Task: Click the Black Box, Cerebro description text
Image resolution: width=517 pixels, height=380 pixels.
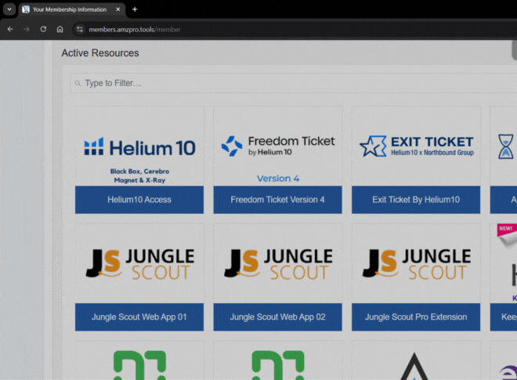Action: (x=139, y=176)
